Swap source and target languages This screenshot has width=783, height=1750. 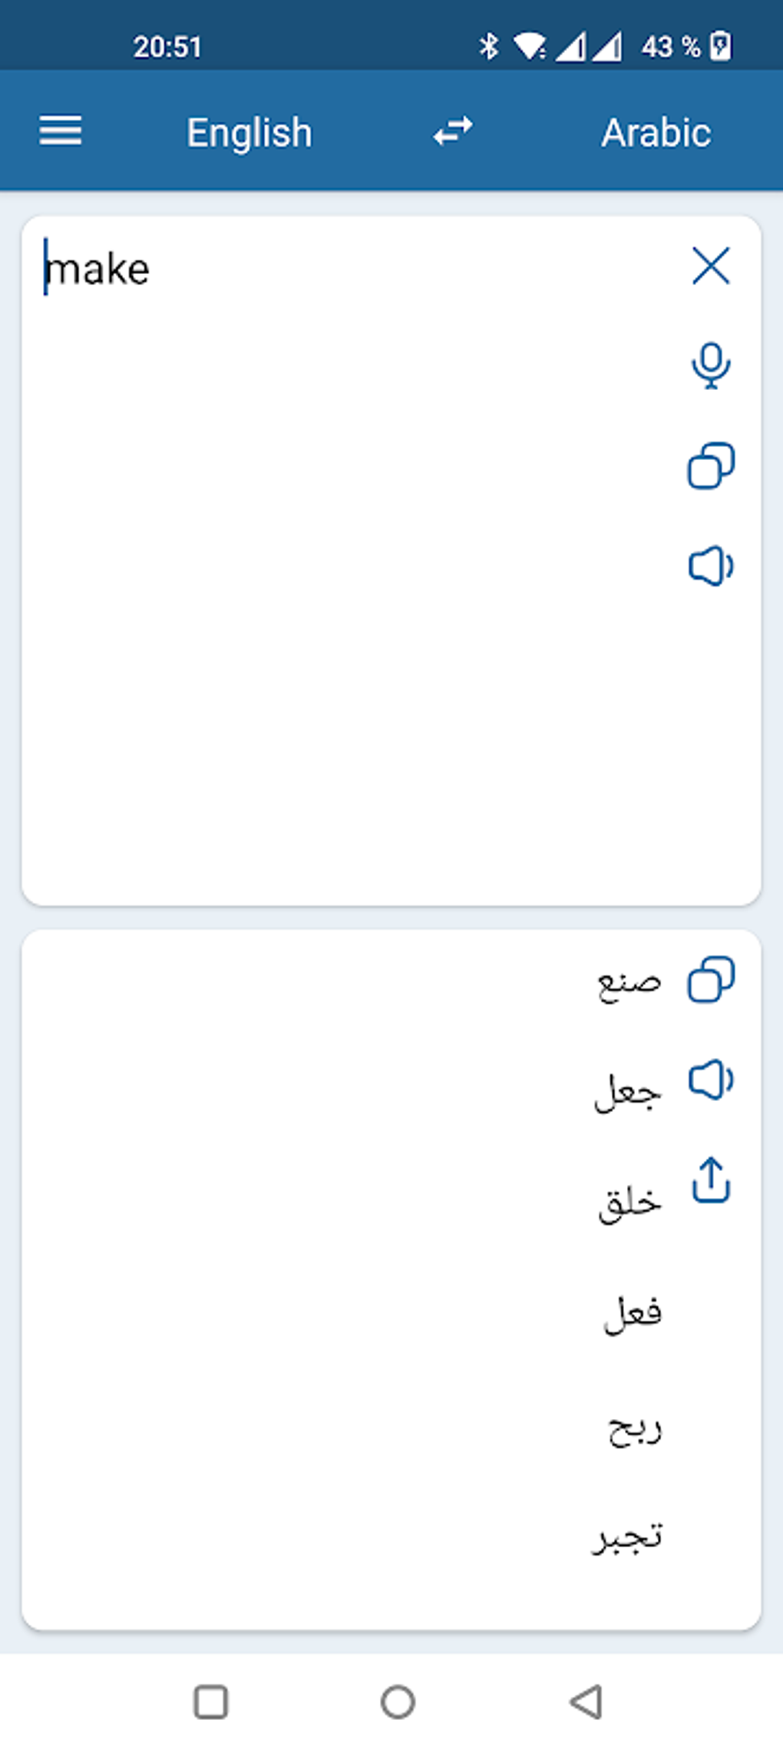(453, 131)
